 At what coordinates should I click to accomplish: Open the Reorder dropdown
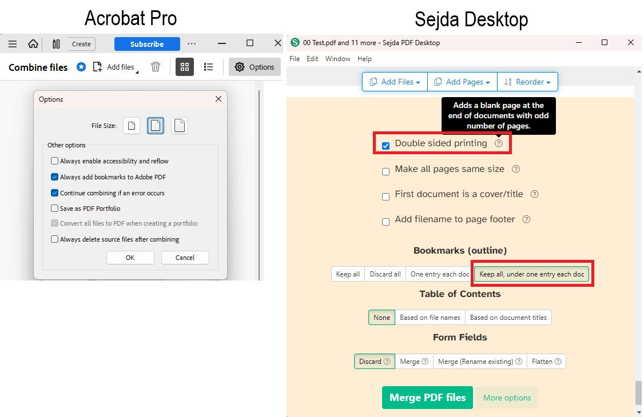[x=527, y=82]
